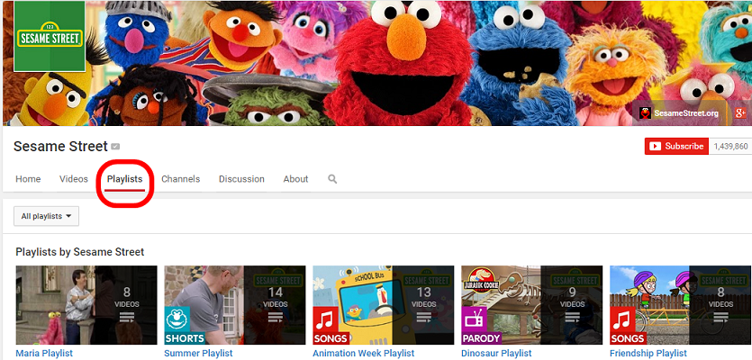This screenshot has width=752, height=360.
Task: Open the Animation Week Playlist title link
Action: point(364,354)
